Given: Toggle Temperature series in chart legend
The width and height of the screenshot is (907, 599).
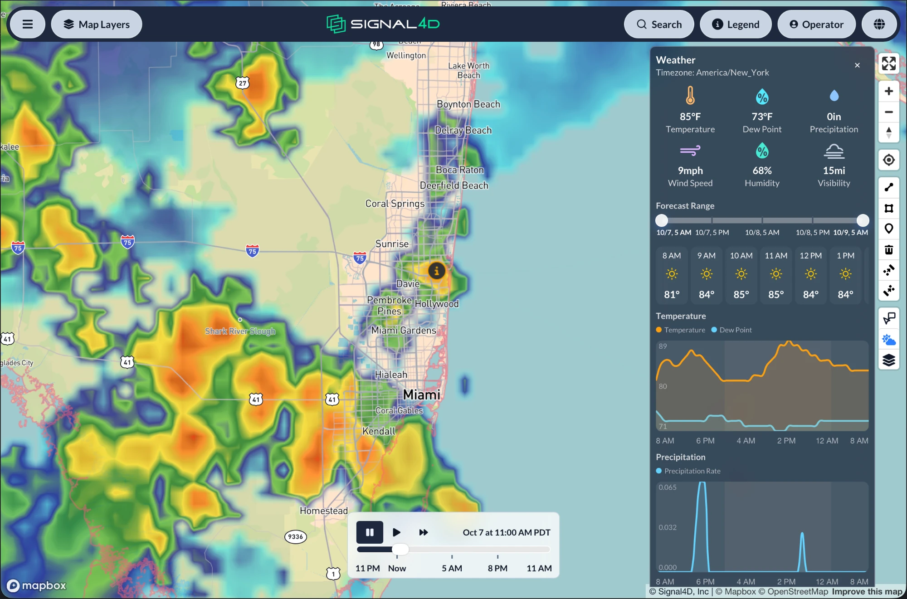Looking at the screenshot, I should 680,330.
